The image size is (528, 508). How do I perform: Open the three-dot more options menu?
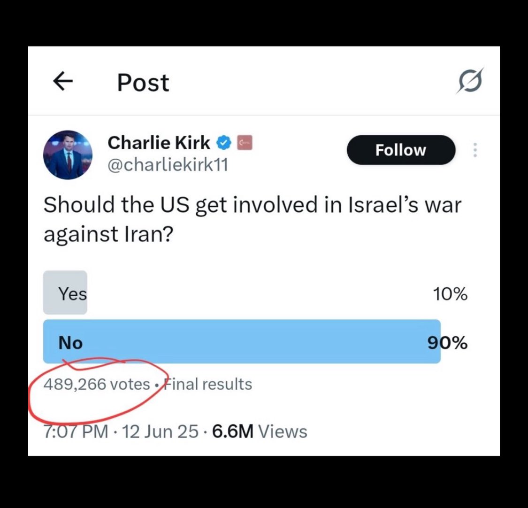tap(475, 150)
